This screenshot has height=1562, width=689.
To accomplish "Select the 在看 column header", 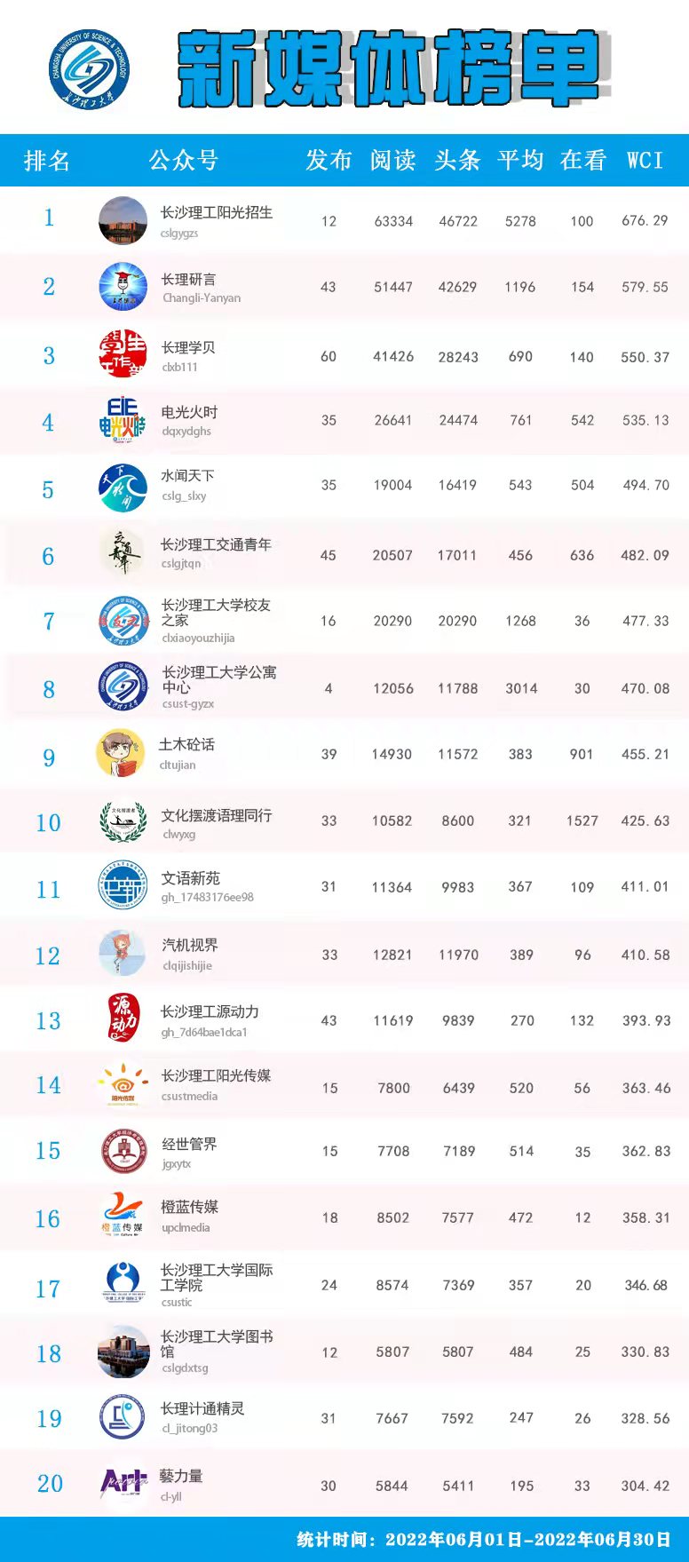I will click(x=582, y=160).
